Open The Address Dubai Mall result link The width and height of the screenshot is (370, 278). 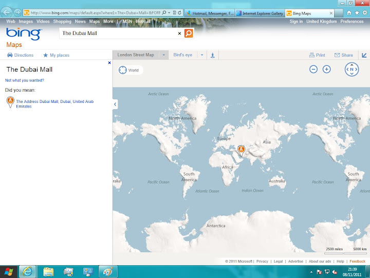[x=55, y=104]
